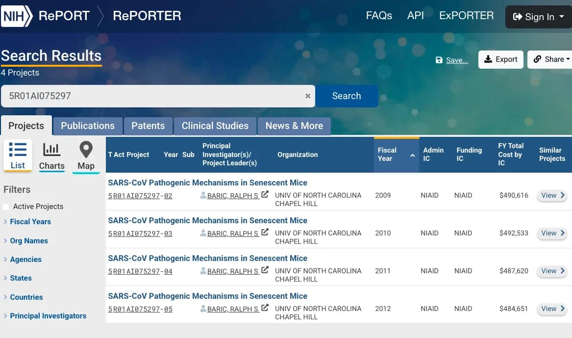Enable the Active Projects checkbox
The width and height of the screenshot is (572, 338).
point(5,207)
